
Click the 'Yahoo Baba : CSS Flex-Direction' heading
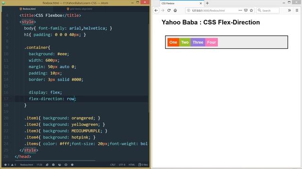pos(211,22)
